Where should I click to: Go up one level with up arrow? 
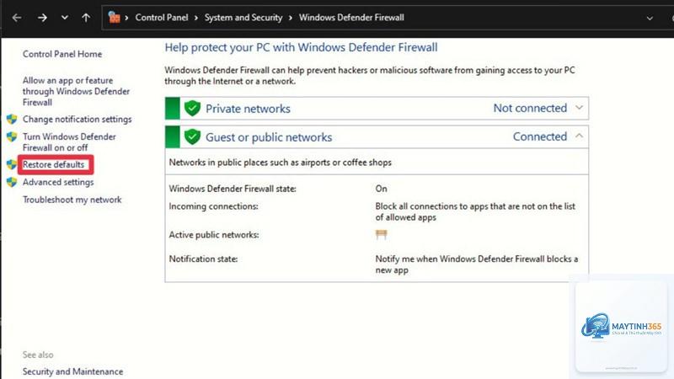click(x=86, y=18)
